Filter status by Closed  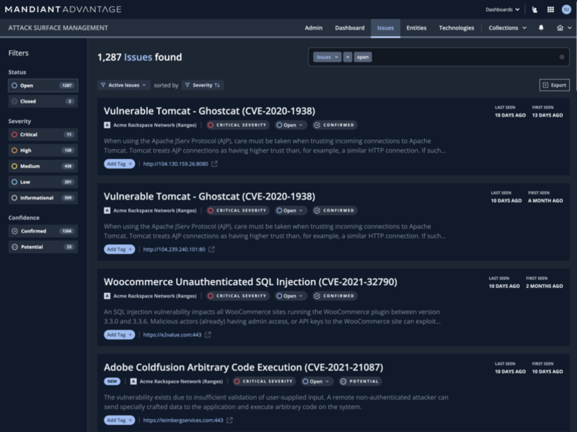coord(43,102)
